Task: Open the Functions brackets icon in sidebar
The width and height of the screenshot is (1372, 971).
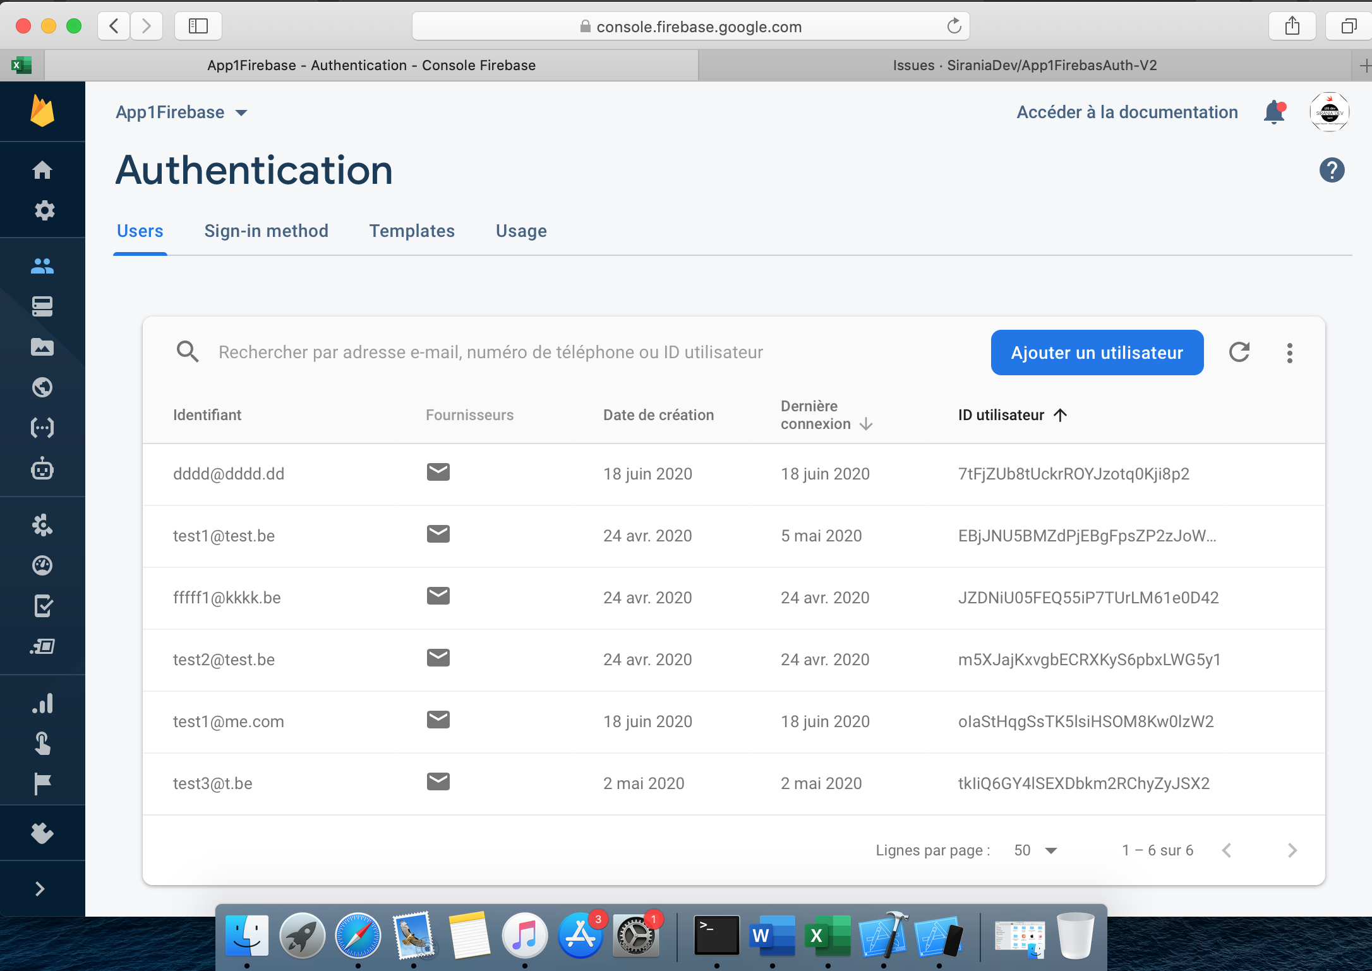Action: coord(42,428)
